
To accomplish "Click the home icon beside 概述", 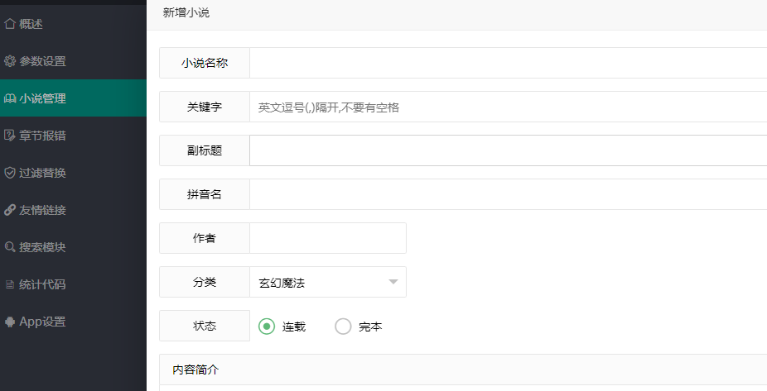I will (10, 24).
